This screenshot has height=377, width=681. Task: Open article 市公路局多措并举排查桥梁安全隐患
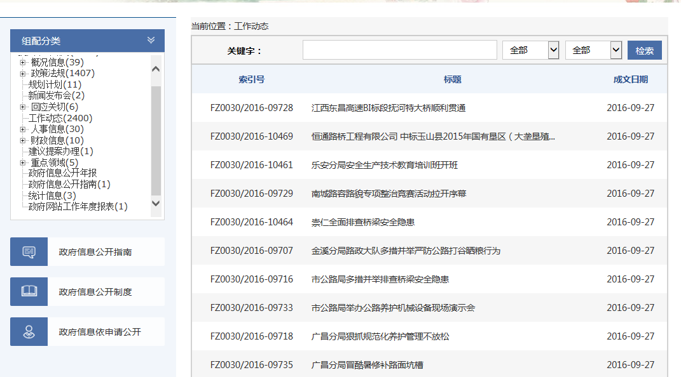pyautogui.click(x=380, y=279)
